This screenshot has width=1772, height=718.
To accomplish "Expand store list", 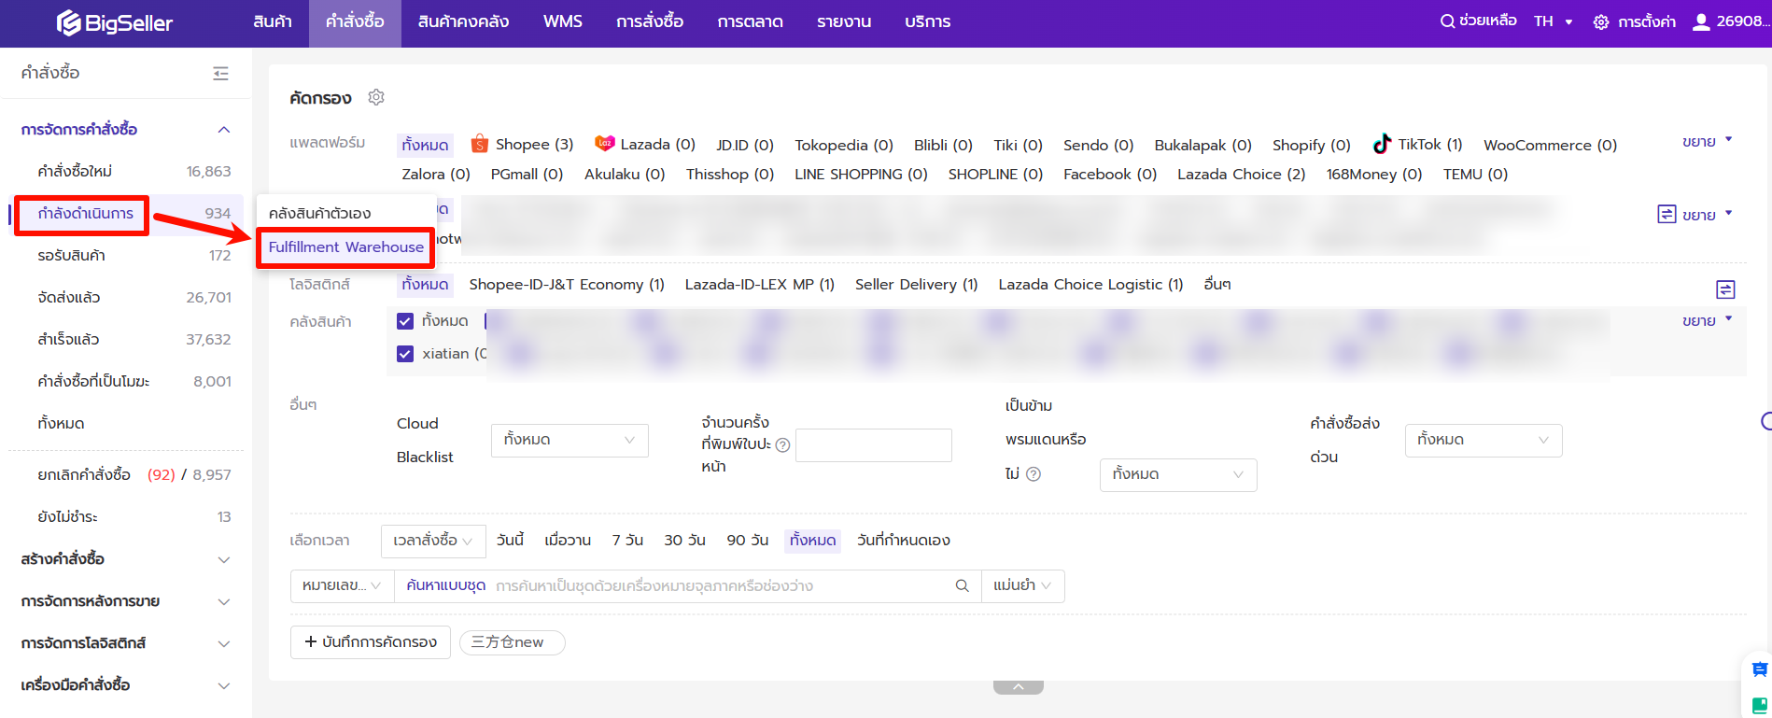I will click(1707, 215).
